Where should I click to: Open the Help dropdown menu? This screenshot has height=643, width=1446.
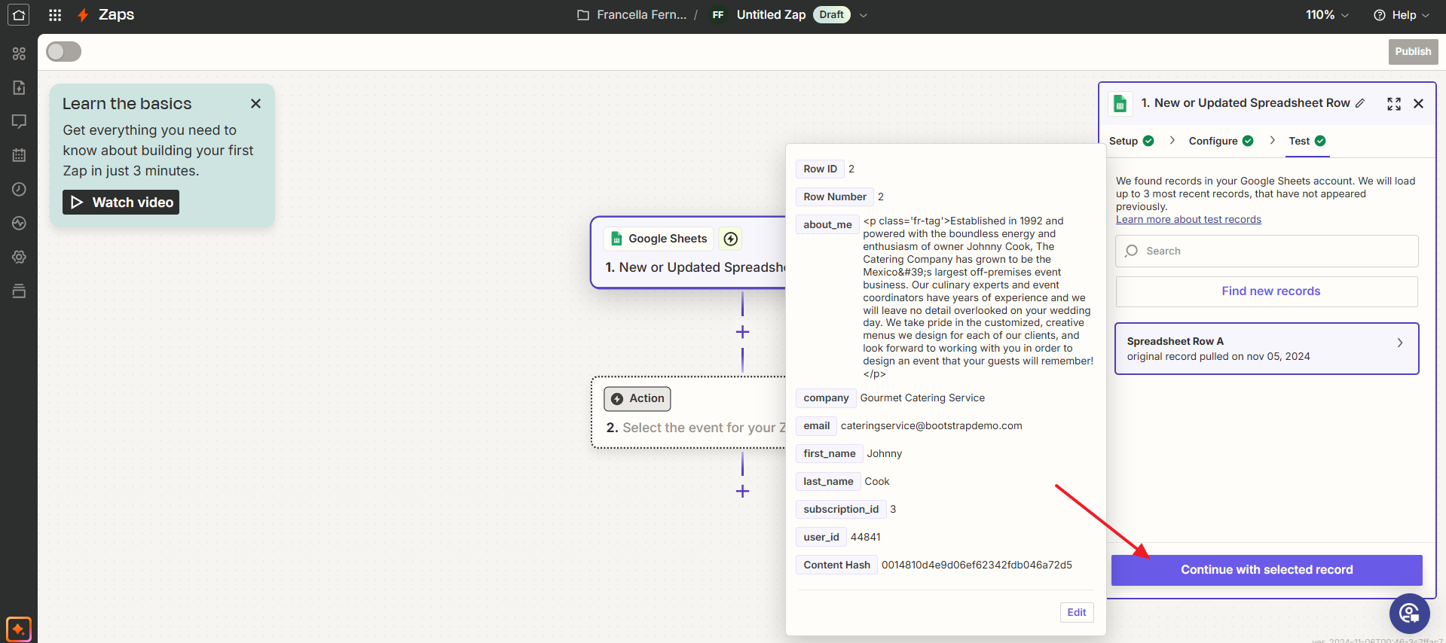(x=1401, y=15)
